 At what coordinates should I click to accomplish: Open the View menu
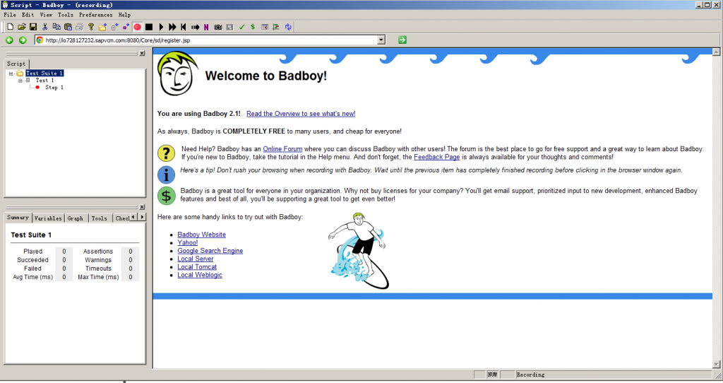(x=46, y=15)
